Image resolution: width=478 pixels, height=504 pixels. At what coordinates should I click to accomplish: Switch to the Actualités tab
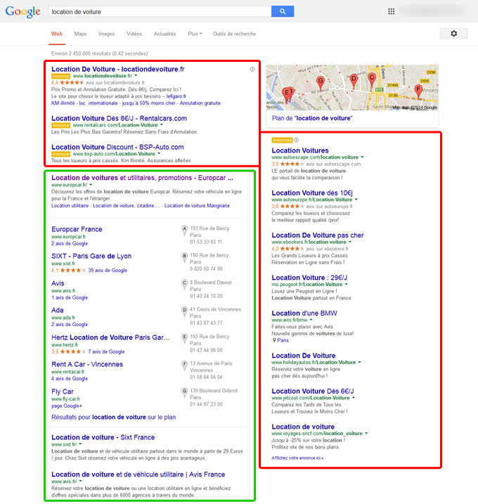click(164, 34)
